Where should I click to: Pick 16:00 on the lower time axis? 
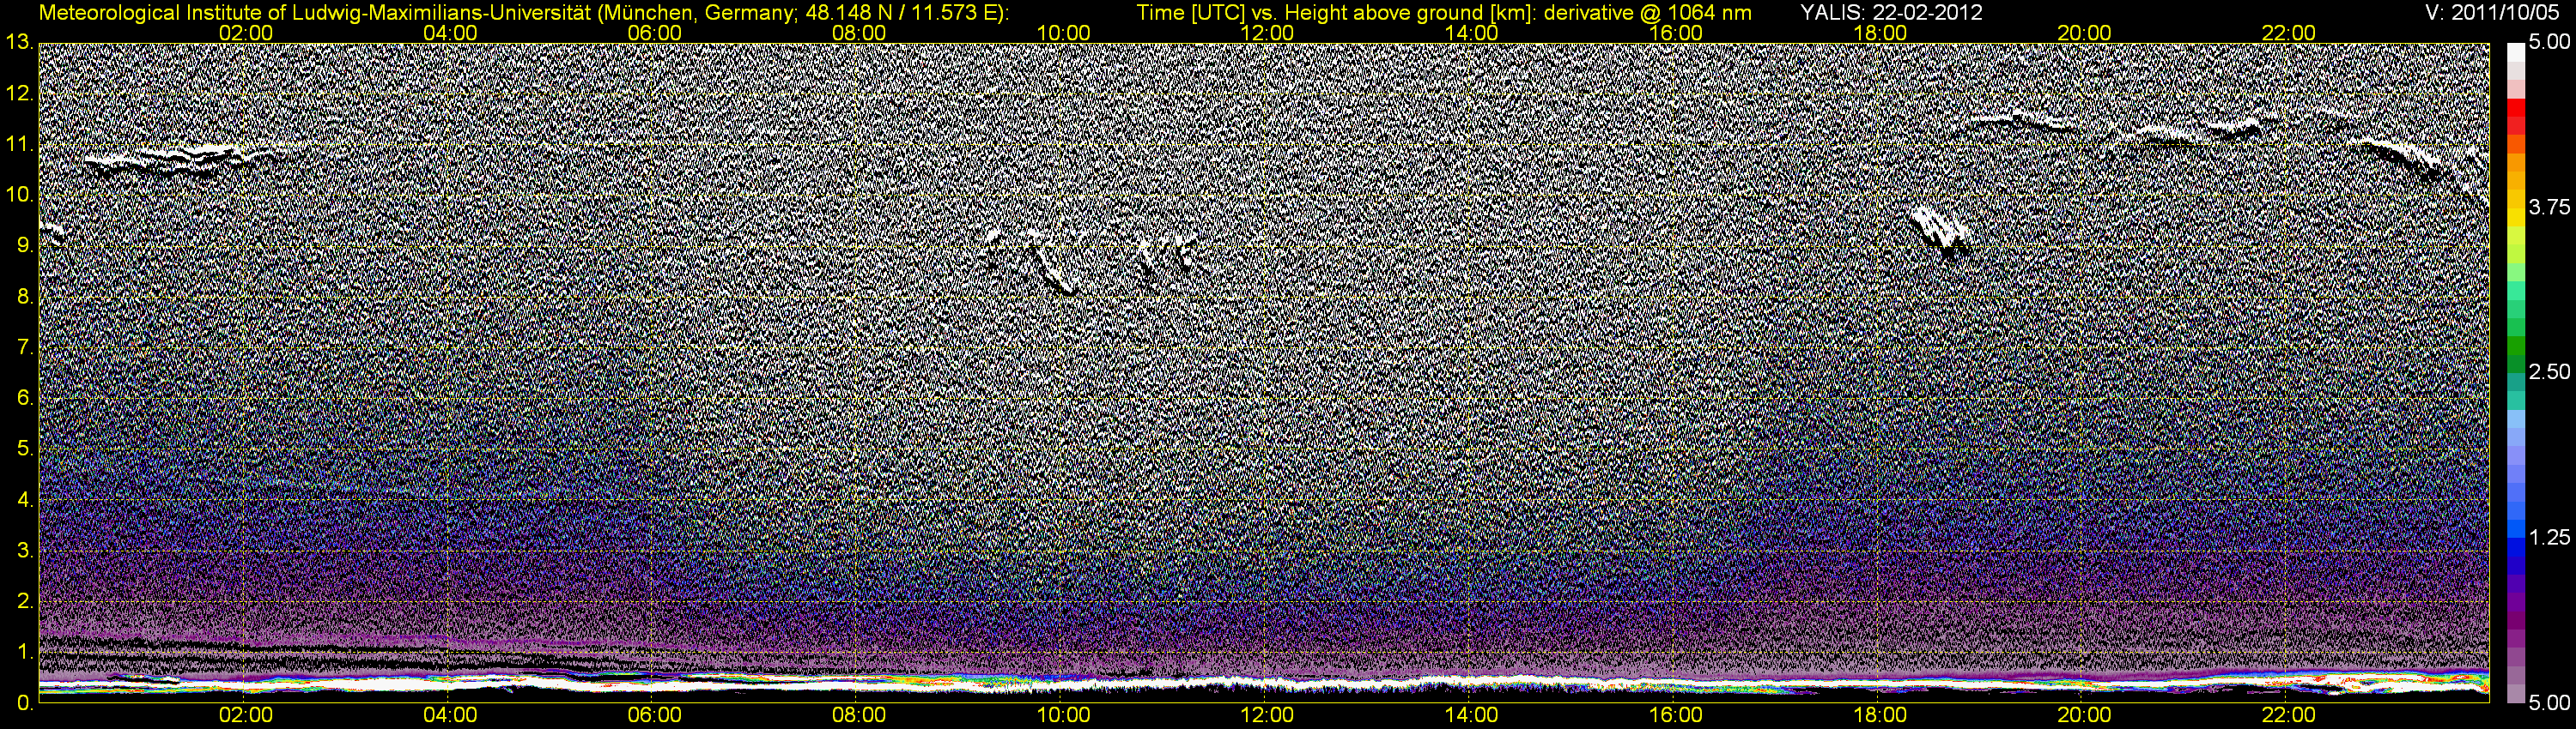pos(1676,715)
